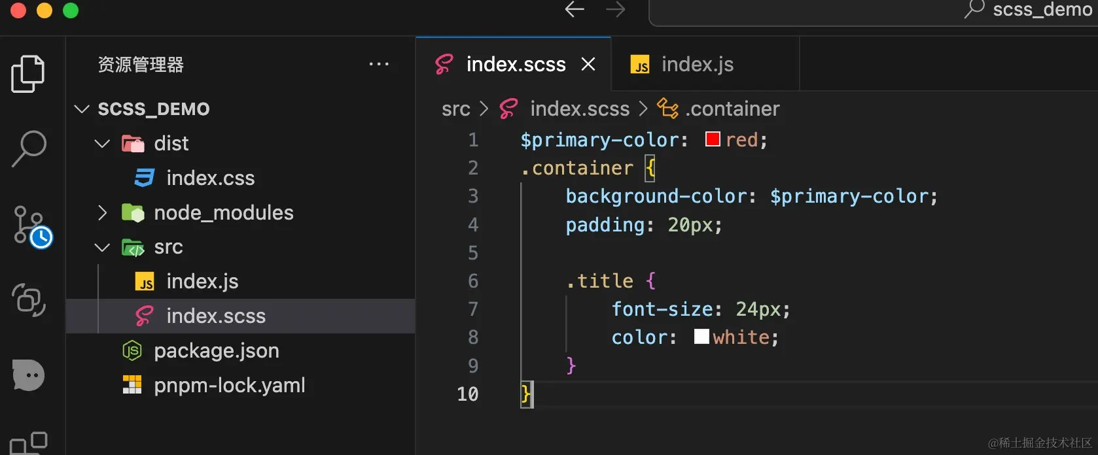The height and width of the screenshot is (455, 1098).
Task: Click index.scss in the breadcrumb
Action: click(x=580, y=109)
